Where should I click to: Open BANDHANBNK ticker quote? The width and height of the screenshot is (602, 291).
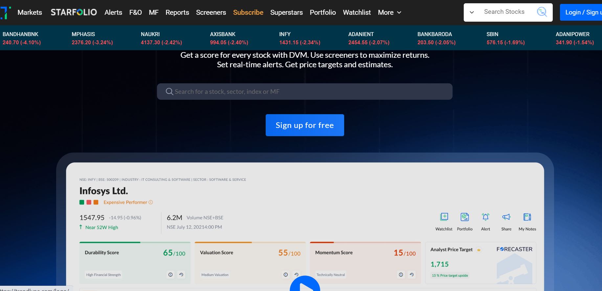[22, 38]
